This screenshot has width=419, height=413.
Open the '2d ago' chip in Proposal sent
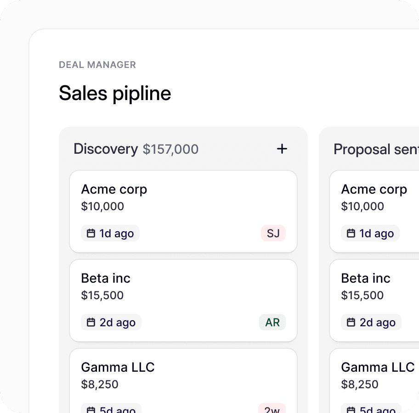pos(371,323)
